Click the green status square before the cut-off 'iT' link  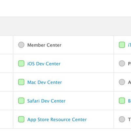(x=122, y=45)
